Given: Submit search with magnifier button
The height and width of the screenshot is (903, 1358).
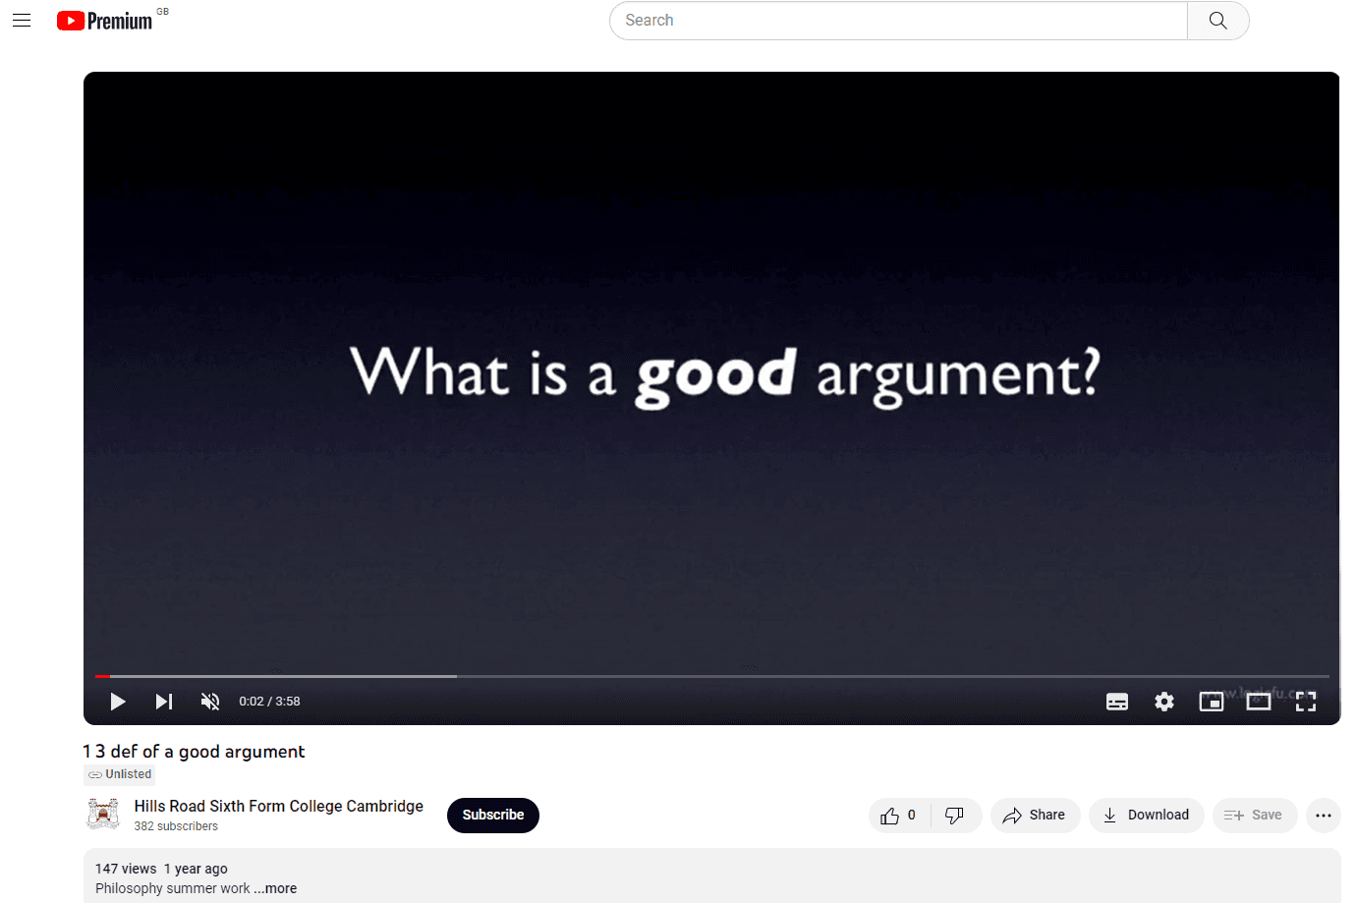Looking at the screenshot, I should tap(1217, 21).
